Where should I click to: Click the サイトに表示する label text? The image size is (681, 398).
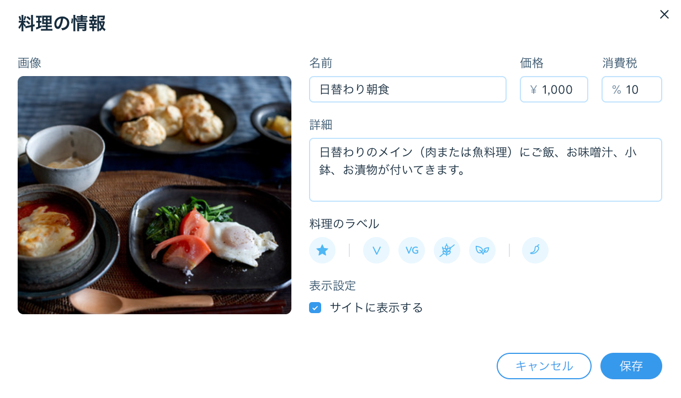[x=376, y=308]
